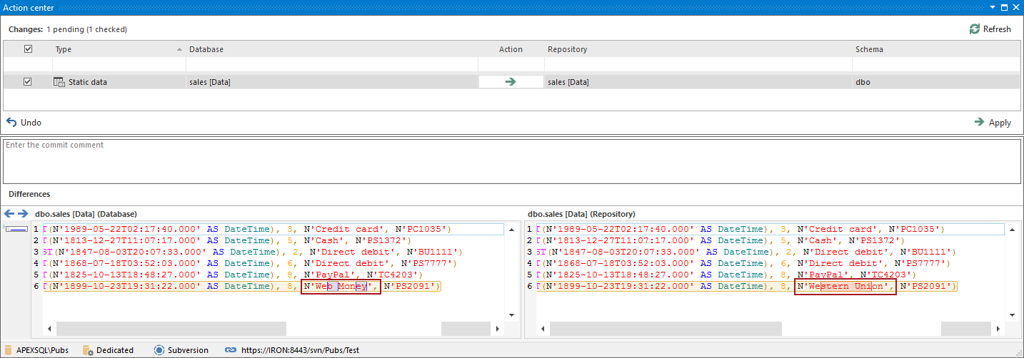Go to next difference arrow

tap(23, 214)
